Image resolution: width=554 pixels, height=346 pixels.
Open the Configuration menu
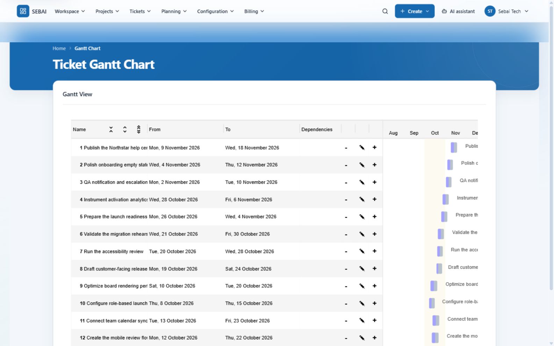[x=215, y=11]
